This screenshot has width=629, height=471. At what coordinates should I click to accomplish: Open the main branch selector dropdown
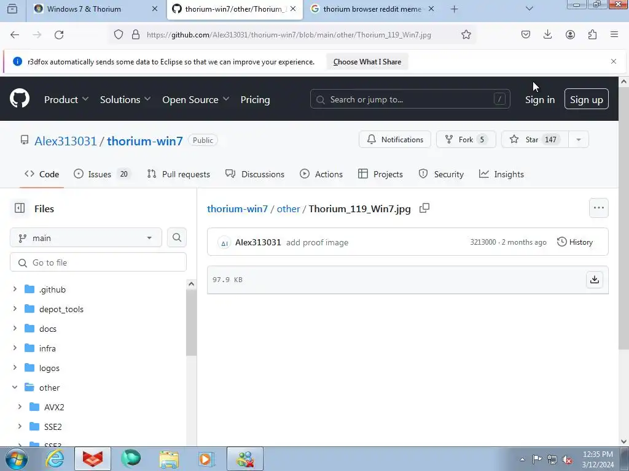pos(86,238)
